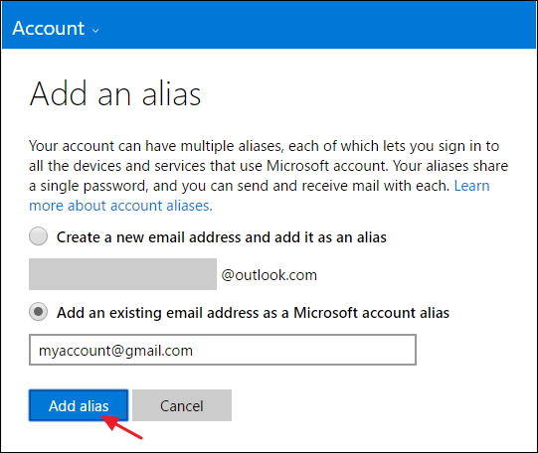Click the @outlook.com domain text
This screenshot has width=538, height=453.
point(269,275)
